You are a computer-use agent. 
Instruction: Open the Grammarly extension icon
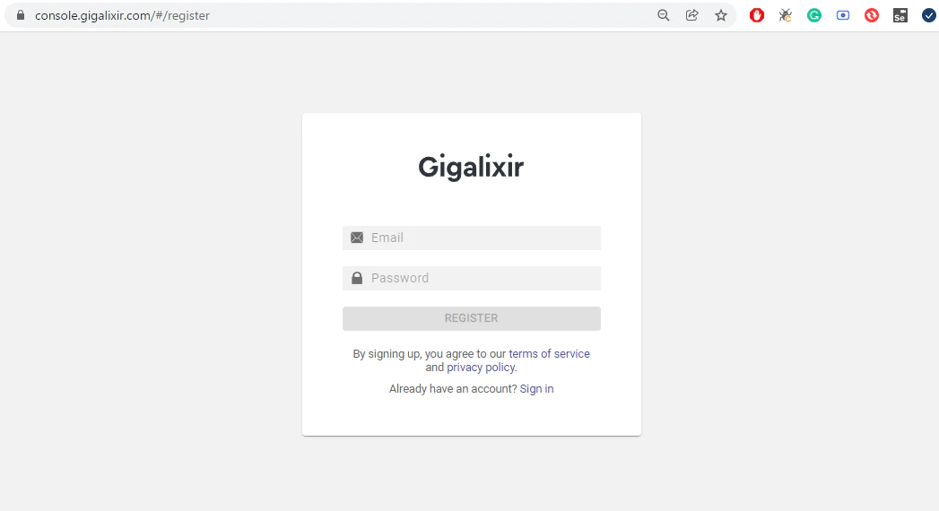click(813, 15)
